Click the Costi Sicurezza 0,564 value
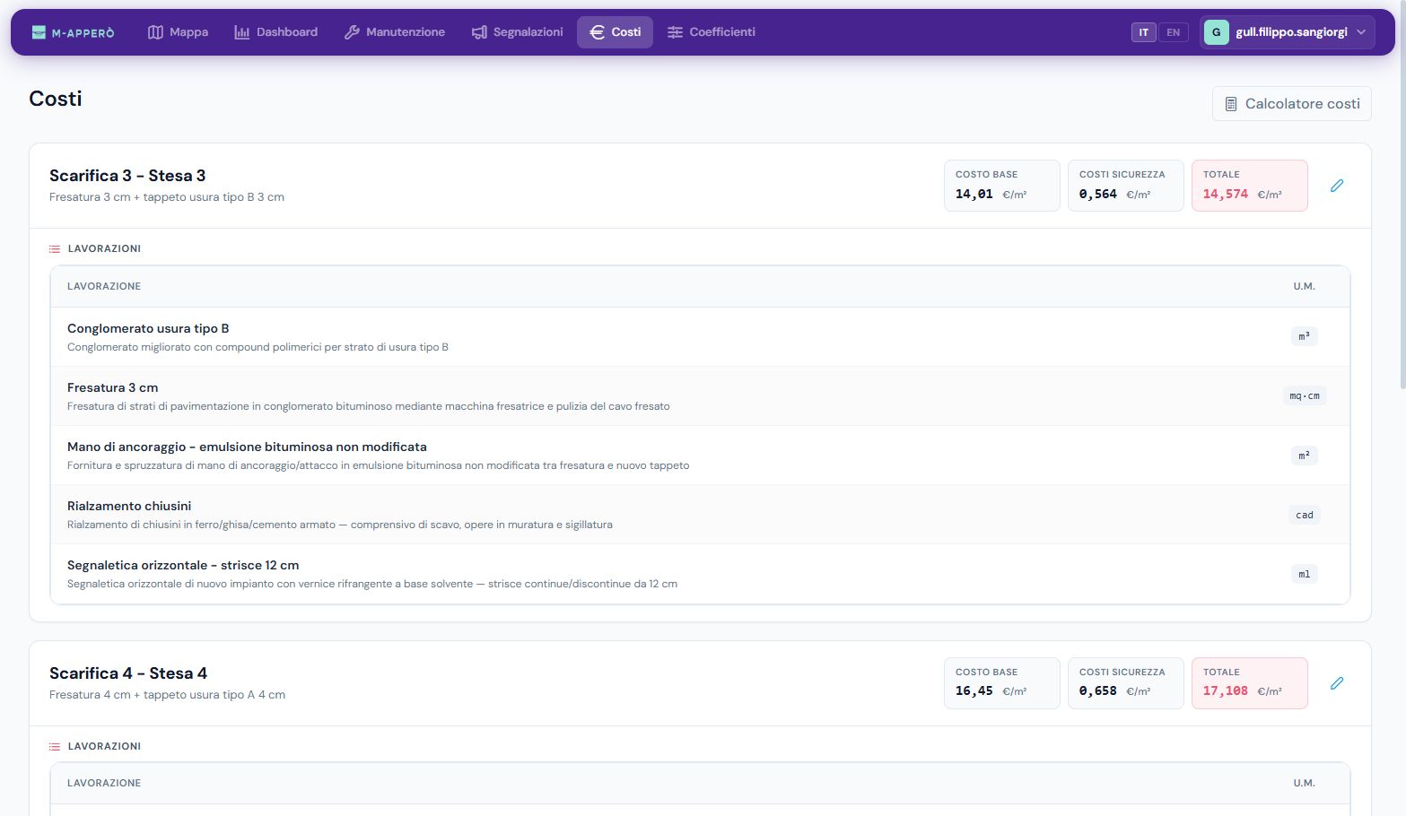Viewport: 1406px width, 816px height. coord(1098,195)
